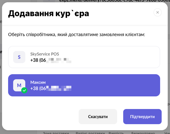Select SkyService POS as courier
Image resolution: width=170 pixels, height=134 pixels.
pyautogui.click(x=84, y=57)
